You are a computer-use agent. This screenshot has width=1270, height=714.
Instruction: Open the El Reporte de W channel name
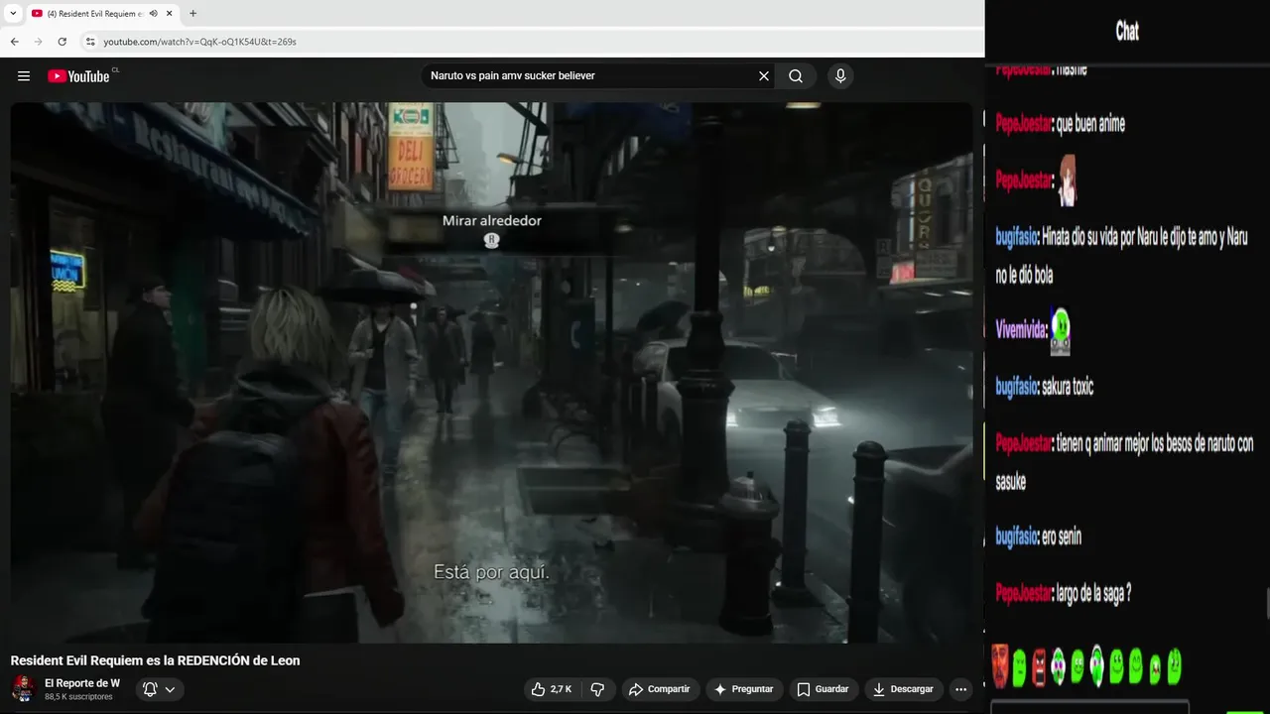pyautogui.click(x=82, y=683)
